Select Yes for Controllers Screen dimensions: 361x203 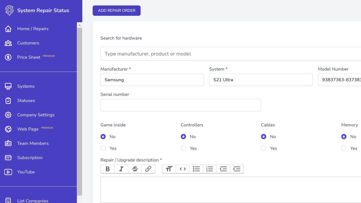(183, 148)
